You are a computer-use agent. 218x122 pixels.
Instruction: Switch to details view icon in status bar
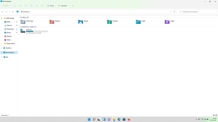pyautogui.click(x=214, y=115)
